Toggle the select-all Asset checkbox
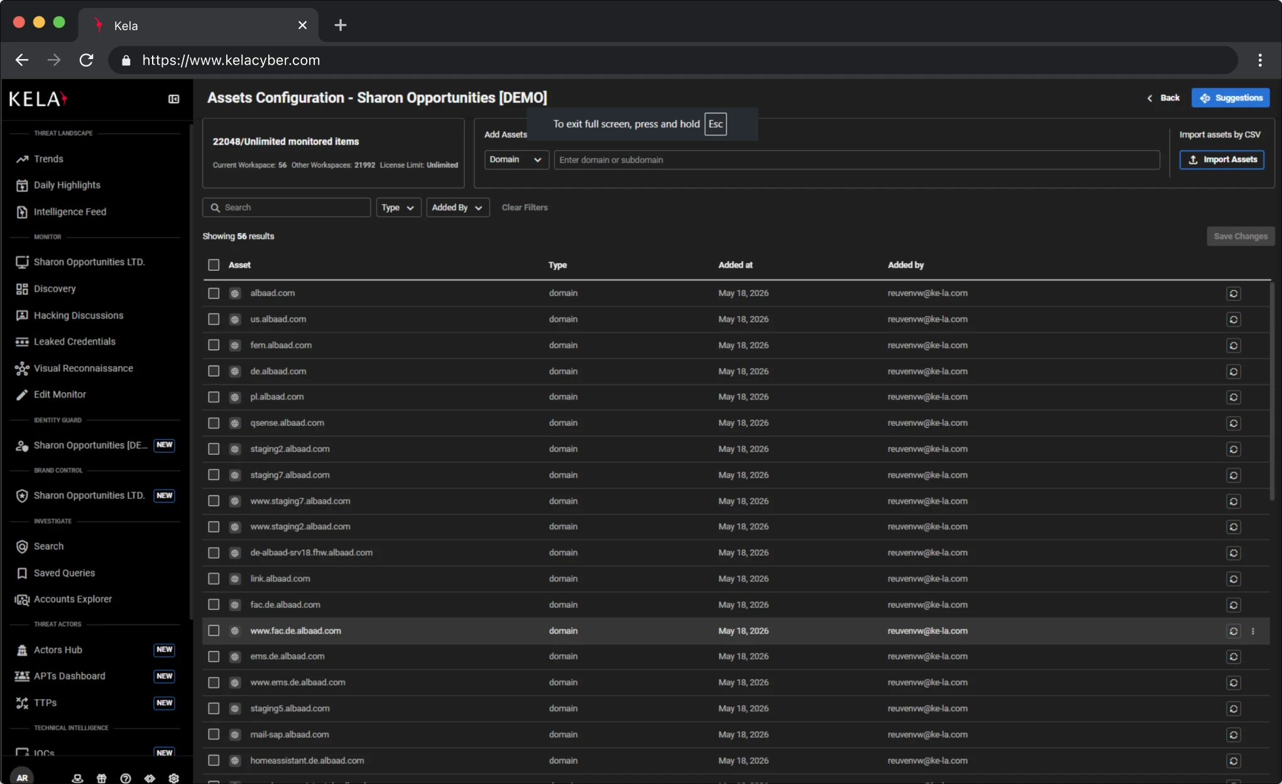The width and height of the screenshot is (1282, 784). (x=214, y=265)
